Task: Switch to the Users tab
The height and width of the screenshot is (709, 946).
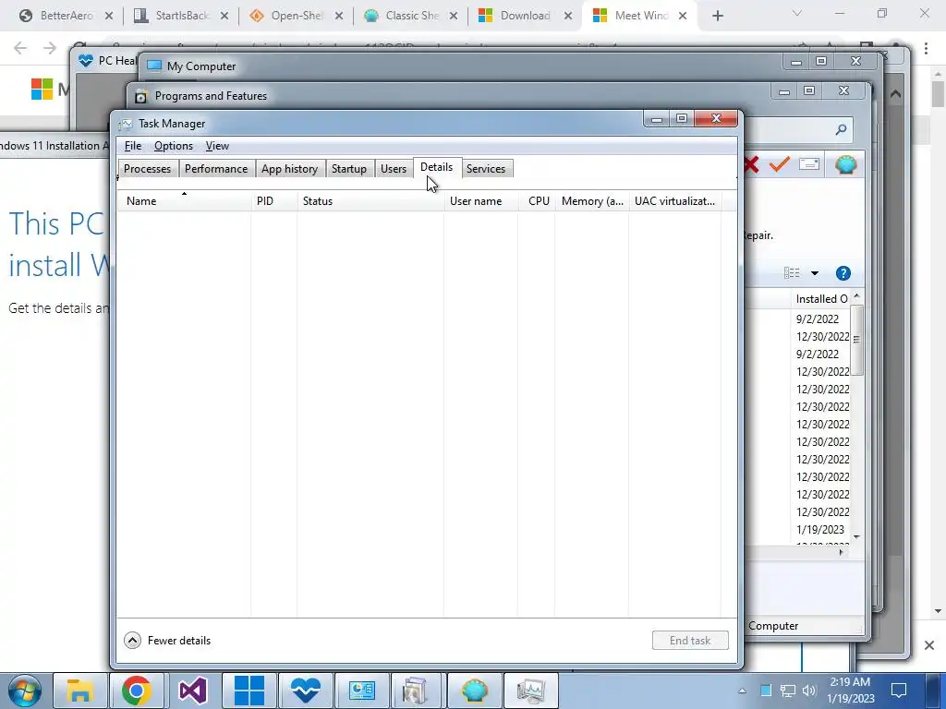Action: pos(394,169)
